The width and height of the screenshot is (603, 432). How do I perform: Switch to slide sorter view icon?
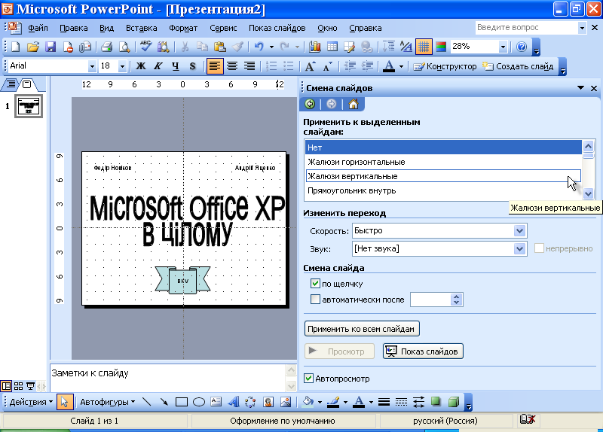pyautogui.click(x=18, y=386)
